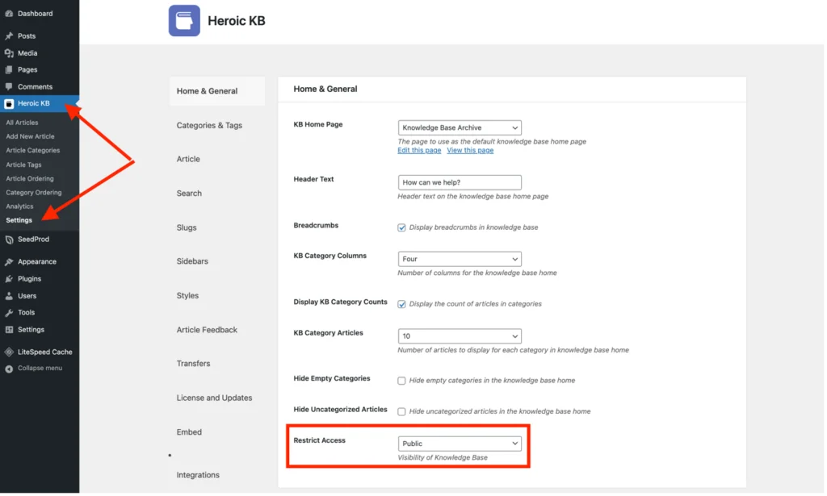Open the Comments menu label
This screenshot has height=496, width=827.
(x=36, y=87)
